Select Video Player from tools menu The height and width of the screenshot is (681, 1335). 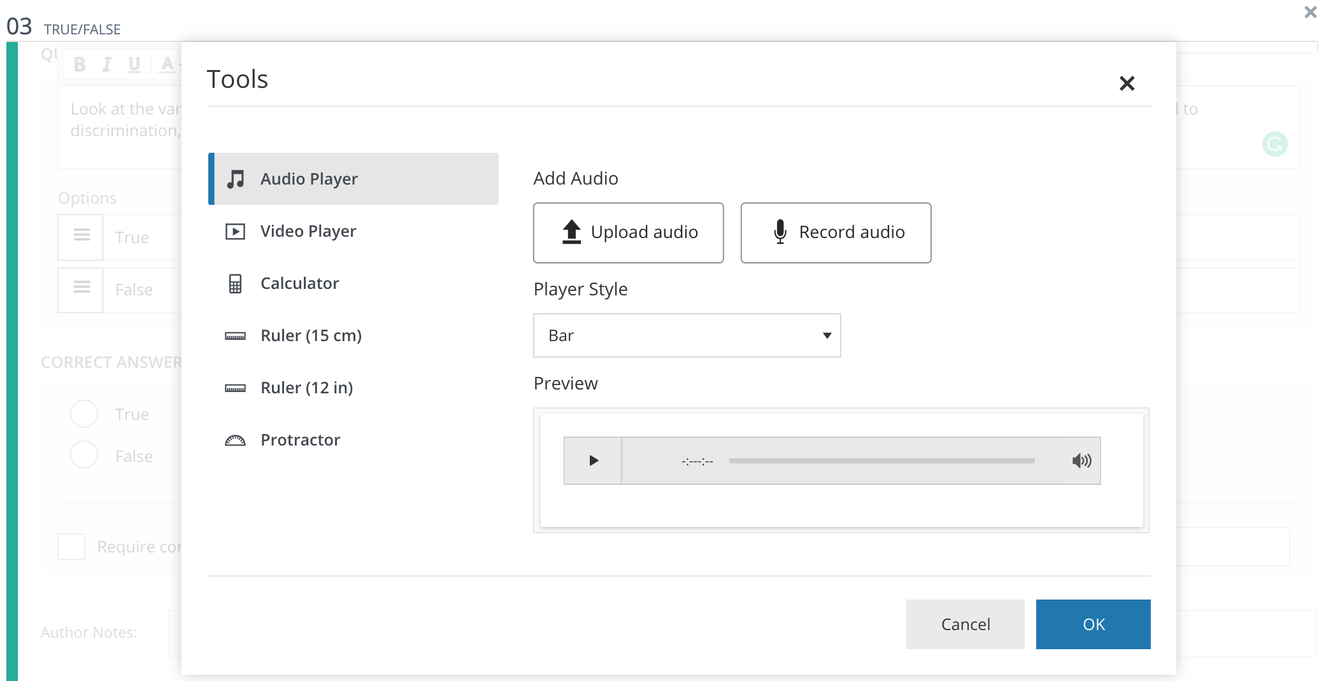point(308,231)
